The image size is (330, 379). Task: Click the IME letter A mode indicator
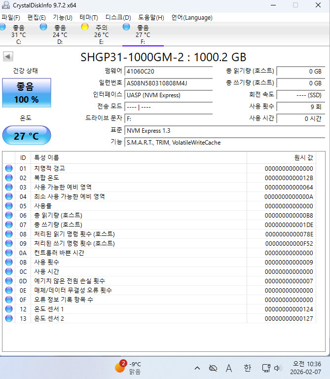click(229, 368)
